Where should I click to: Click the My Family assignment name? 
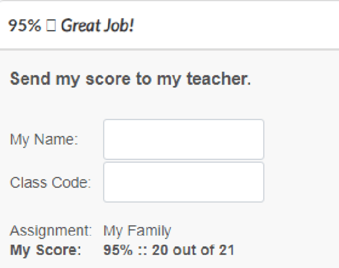click(x=137, y=230)
